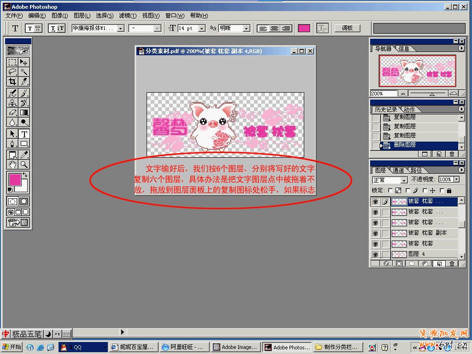Switch to the 信息 tab

[x=404, y=49]
